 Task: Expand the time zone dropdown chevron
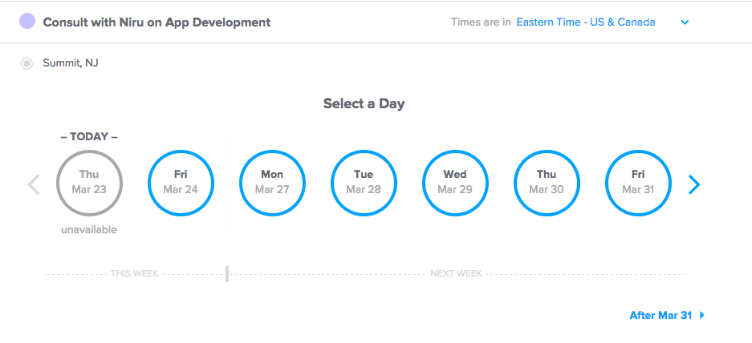685,22
